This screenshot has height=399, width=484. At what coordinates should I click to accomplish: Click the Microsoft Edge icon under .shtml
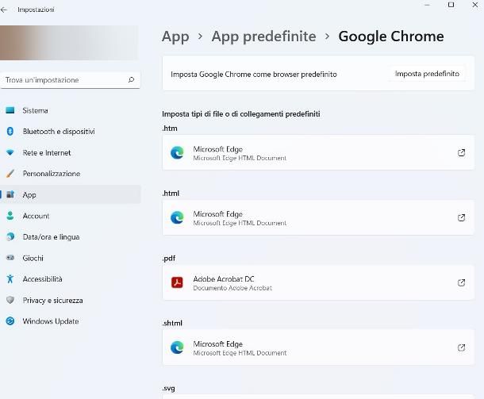pos(177,347)
